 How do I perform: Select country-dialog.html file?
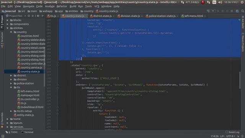click(x=31, y=60)
